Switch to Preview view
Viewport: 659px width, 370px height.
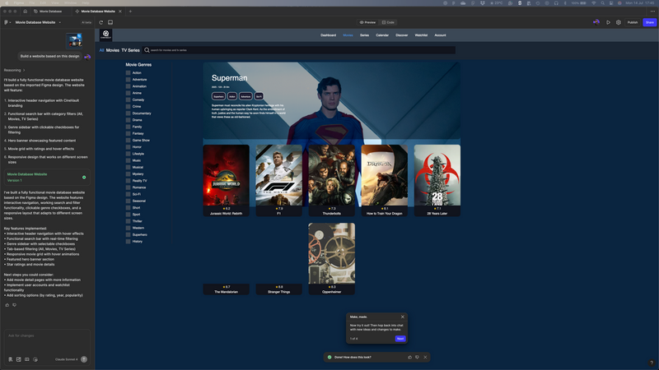367,22
